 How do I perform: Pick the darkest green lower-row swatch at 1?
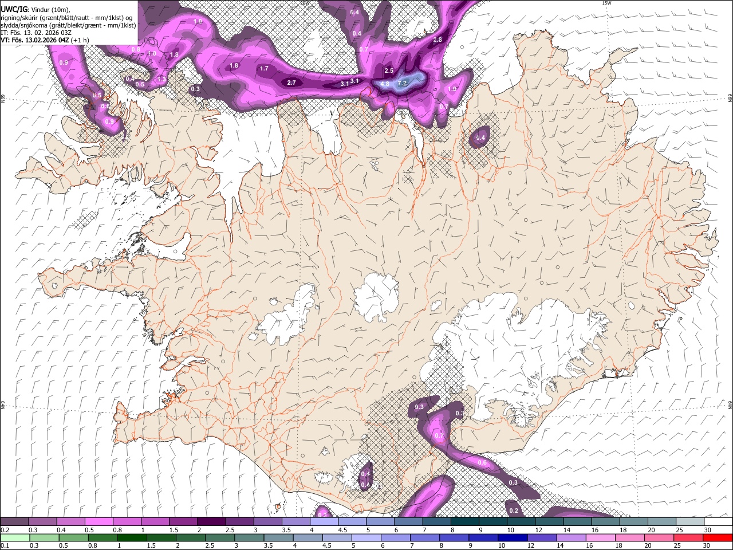point(132,537)
